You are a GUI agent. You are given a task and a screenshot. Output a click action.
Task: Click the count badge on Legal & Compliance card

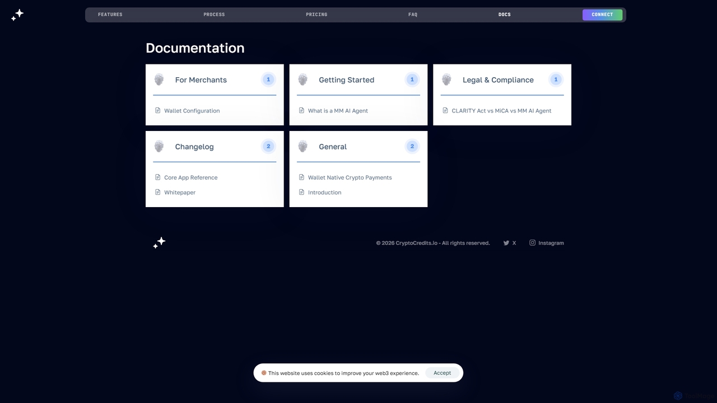[x=556, y=79]
